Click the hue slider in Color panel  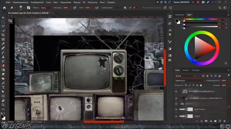201,19
